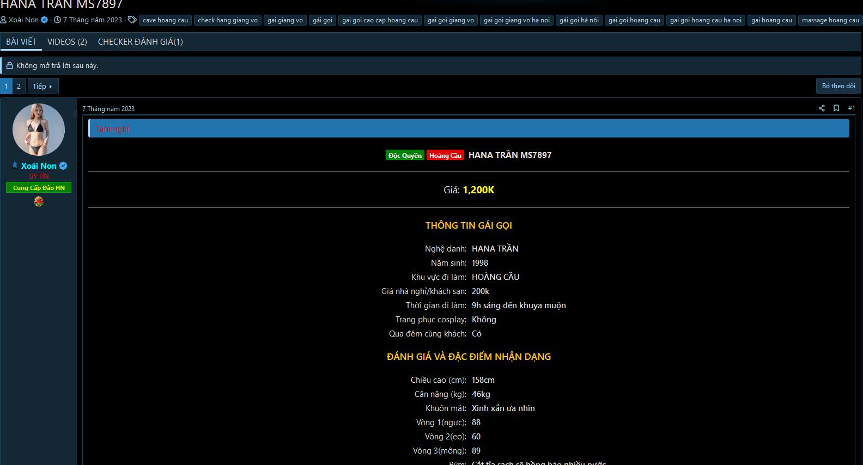Open the post number #1 permalink
This screenshot has width=863, height=465.
(851, 108)
